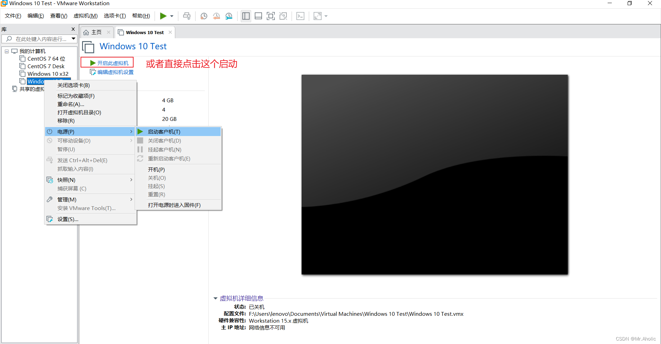Choose 关闭选项卡(B) in context menu
Viewport: 661px width, 344px height.
91,85
